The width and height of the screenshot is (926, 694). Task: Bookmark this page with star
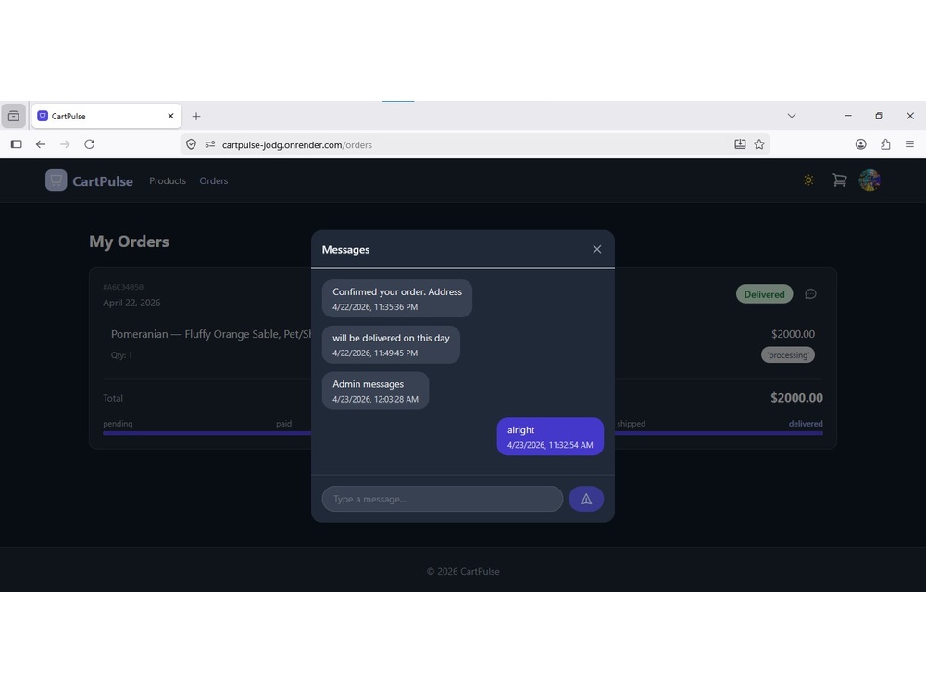pyautogui.click(x=759, y=144)
